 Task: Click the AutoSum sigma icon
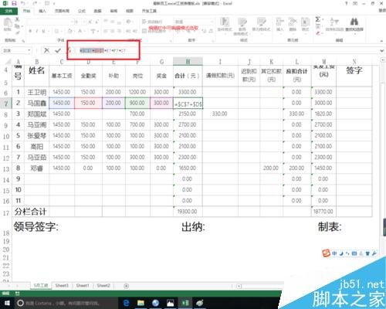[x=317, y=19]
